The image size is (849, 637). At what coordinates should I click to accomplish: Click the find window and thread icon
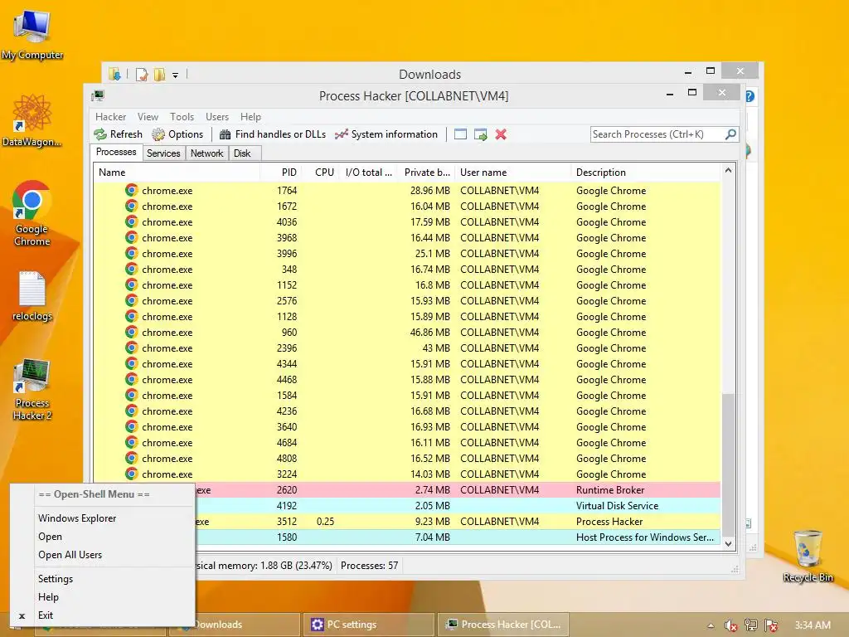click(x=480, y=134)
